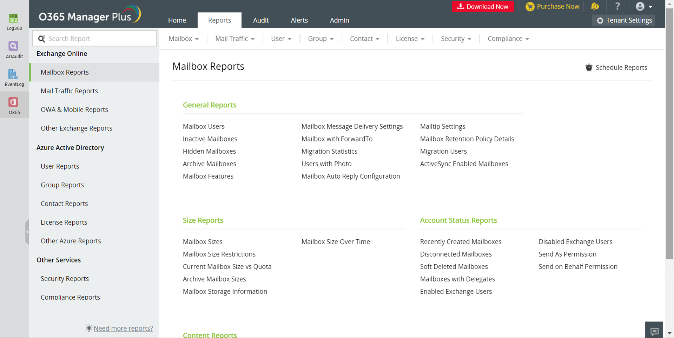Open the Migration Statistics report
This screenshot has height=338, width=674.
pyautogui.click(x=329, y=151)
